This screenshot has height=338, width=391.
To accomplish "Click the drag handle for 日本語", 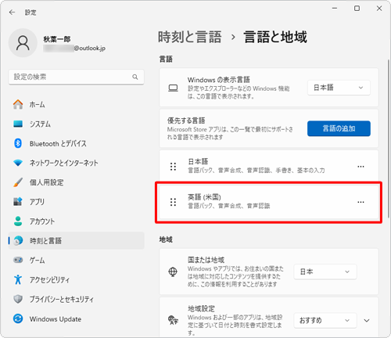I will (x=173, y=167).
